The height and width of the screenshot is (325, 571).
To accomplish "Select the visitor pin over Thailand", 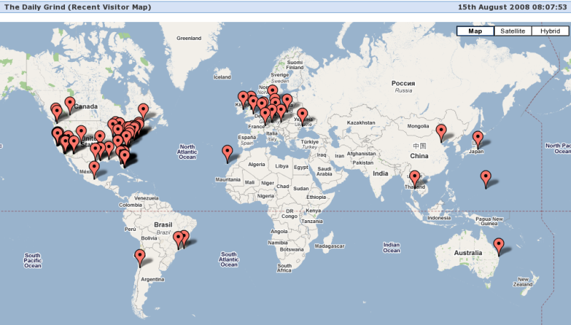I will 415,179.
